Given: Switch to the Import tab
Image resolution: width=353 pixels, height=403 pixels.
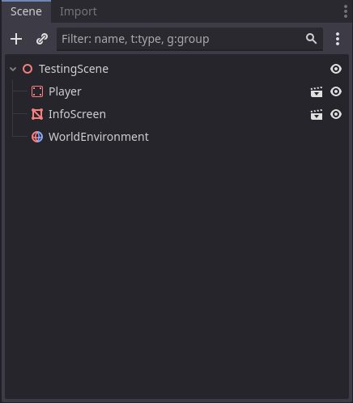Looking at the screenshot, I should coord(79,11).
